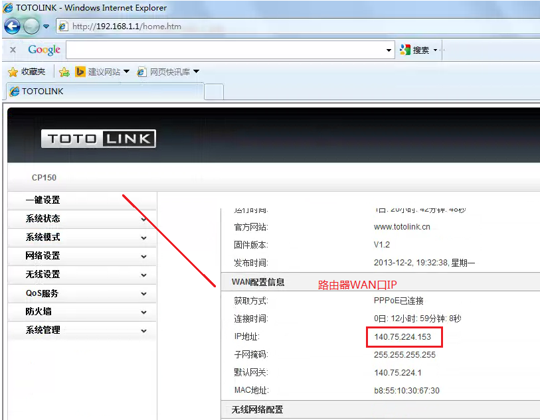The width and height of the screenshot is (540, 420).
Task: Close the Google toolbar with X
Action: coord(13,50)
